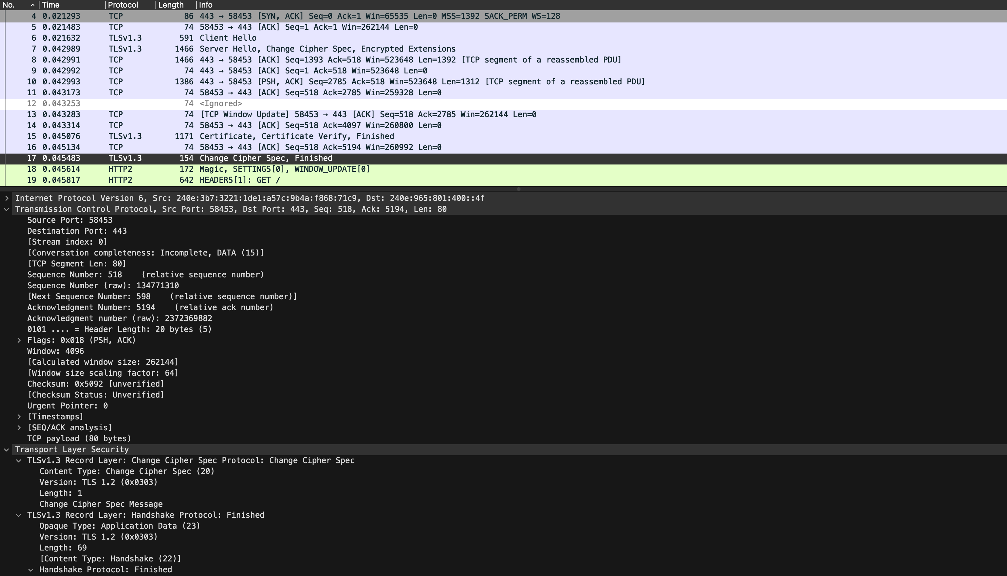Select Window size scaling factor: 64 line
This screenshot has height=576, width=1007.
click(x=103, y=373)
